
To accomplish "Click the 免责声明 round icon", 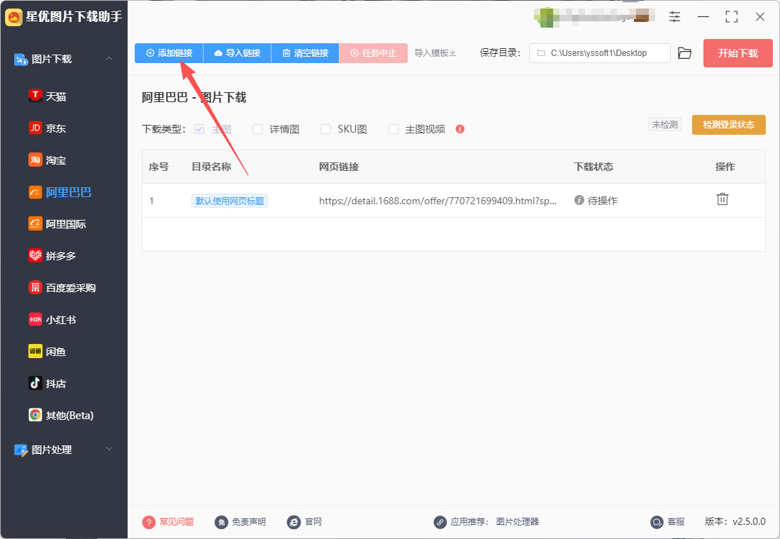I will [221, 522].
